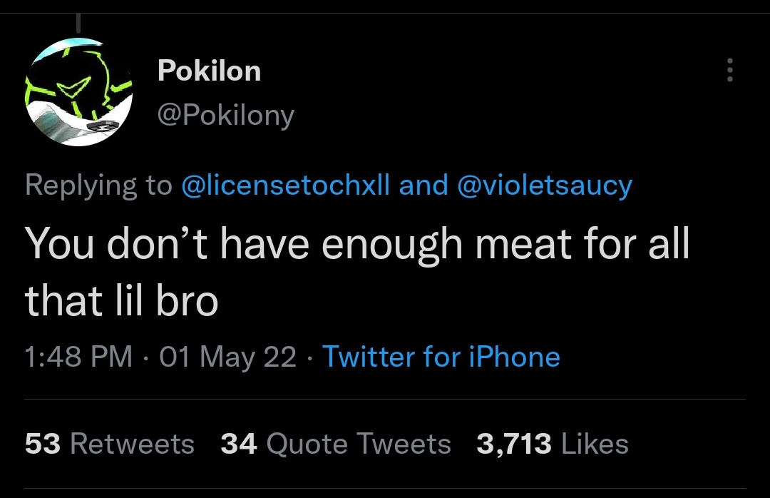Click the number 3,713 before Likes
770x498 pixels.
[513, 444]
